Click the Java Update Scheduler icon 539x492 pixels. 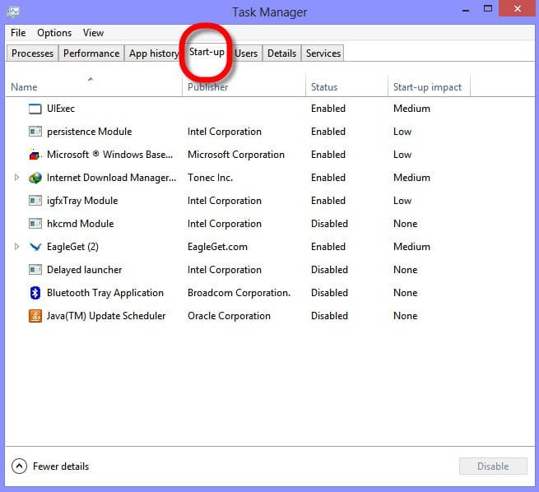35,316
